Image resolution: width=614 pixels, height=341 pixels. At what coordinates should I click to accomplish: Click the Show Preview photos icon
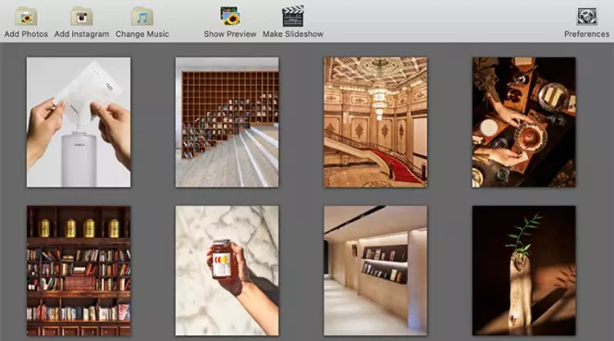[230, 16]
